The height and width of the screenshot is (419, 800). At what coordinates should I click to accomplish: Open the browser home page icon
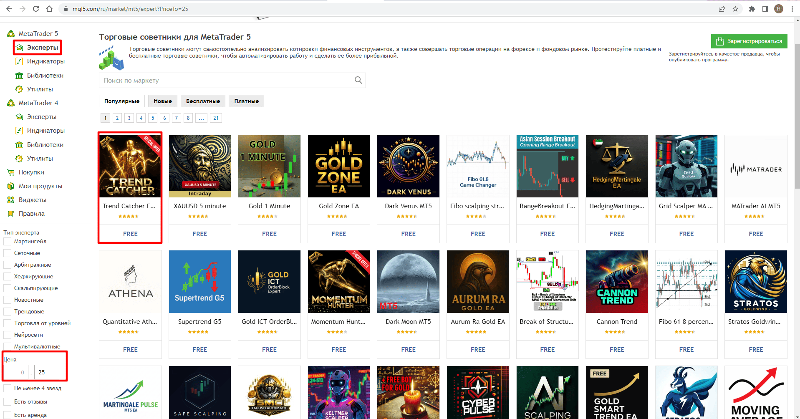[x=49, y=9]
